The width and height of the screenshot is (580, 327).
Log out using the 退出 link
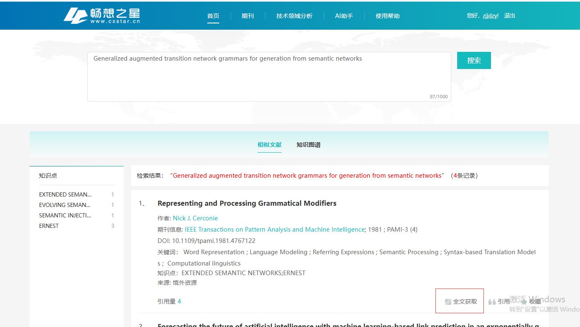pos(509,16)
